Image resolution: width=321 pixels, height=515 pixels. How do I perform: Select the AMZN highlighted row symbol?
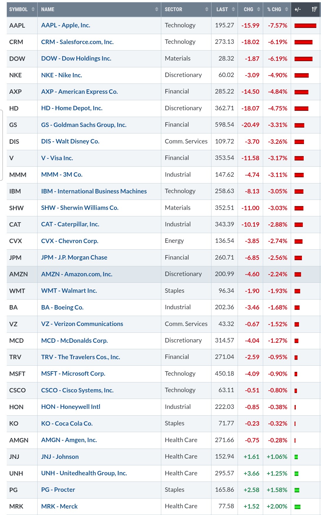point(19,274)
